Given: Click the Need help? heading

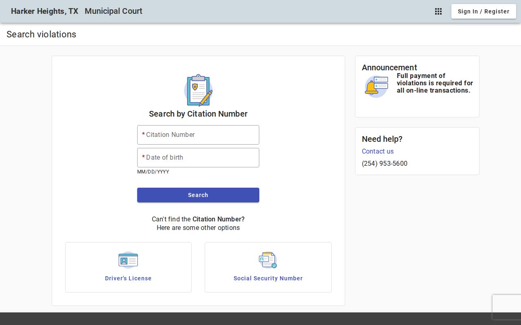Looking at the screenshot, I should click(382, 139).
